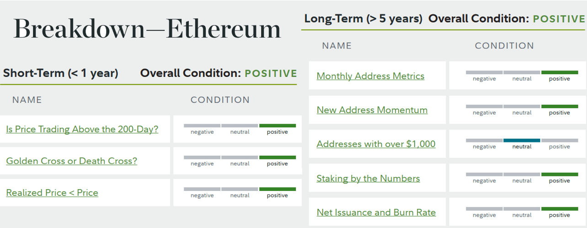The image size is (587, 228).
Task: Open the 'Is Price Trading Above the 200-Day?' link
Action: point(82,130)
